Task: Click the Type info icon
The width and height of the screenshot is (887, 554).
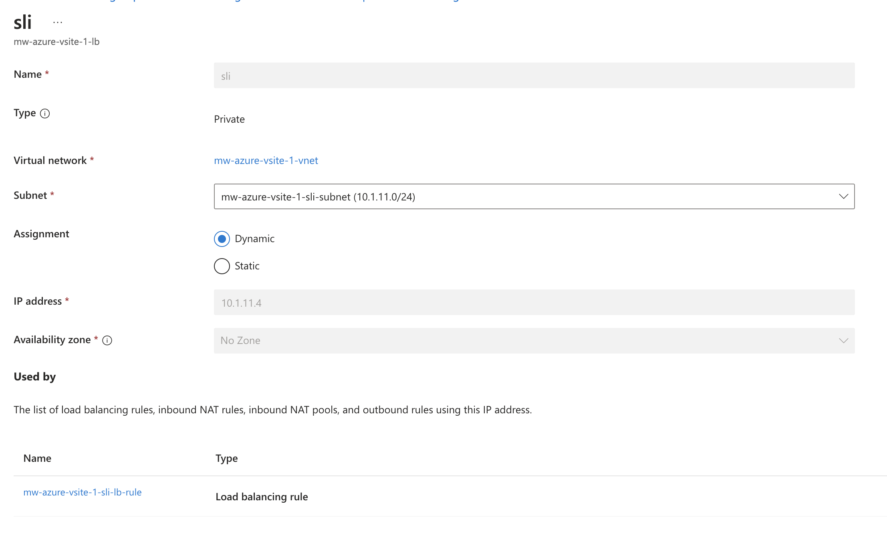Action: (x=45, y=113)
